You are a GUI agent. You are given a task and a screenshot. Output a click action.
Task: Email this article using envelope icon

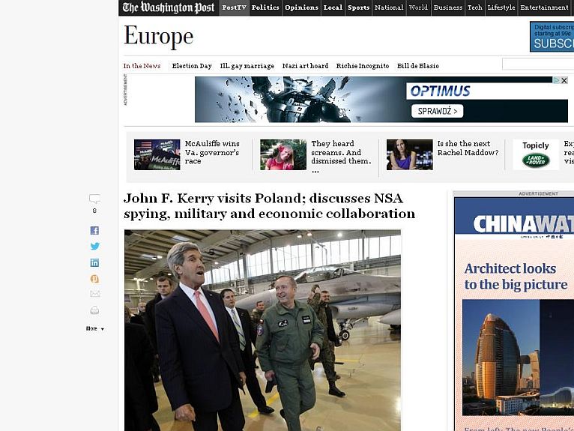(x=95, y=294)
